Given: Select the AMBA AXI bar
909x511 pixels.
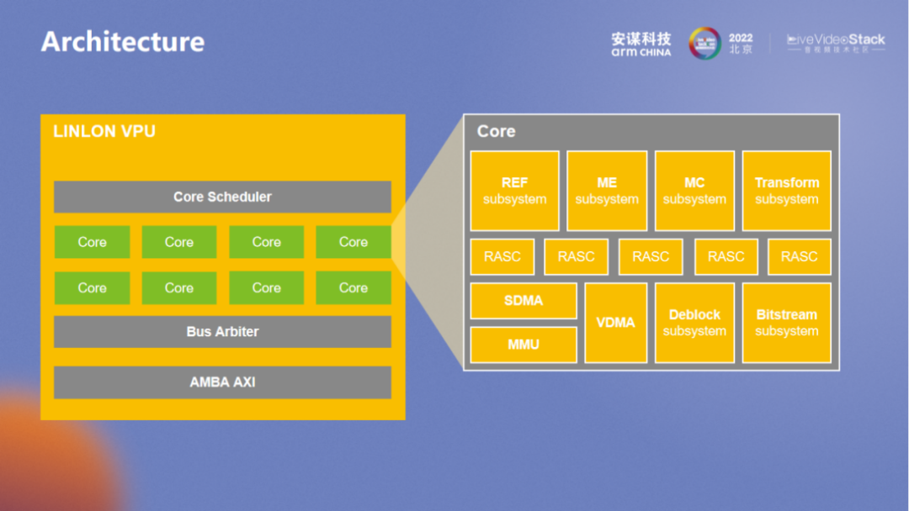Looking at the screenshot, I should point(222,382).
